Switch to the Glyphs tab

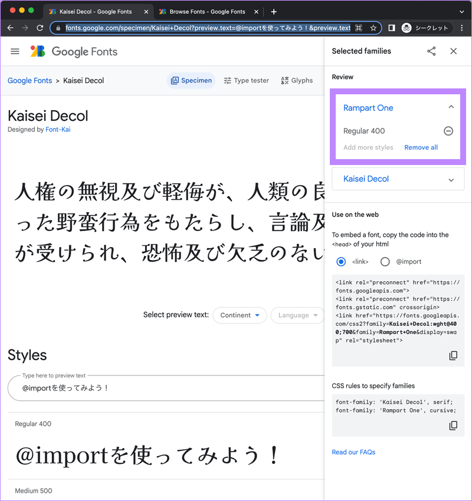coord(297,81)
